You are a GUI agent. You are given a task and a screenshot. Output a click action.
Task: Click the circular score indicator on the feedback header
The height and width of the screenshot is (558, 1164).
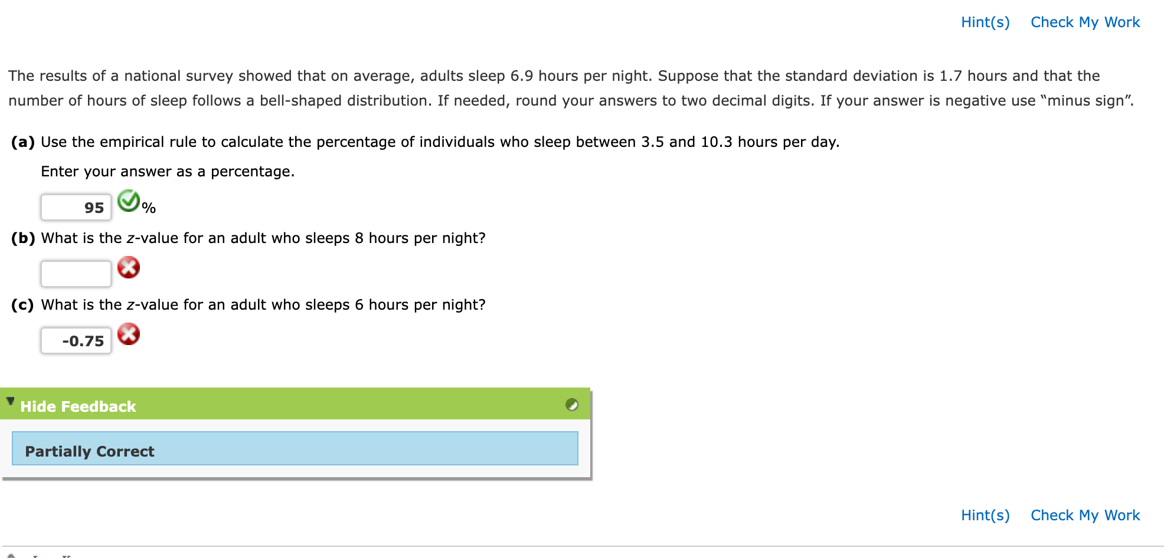[571, 405]
